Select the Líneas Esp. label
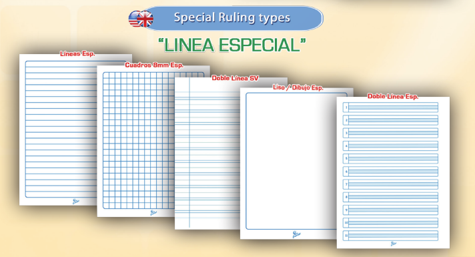This screenshot has height=257, width=475. [77, 54]
